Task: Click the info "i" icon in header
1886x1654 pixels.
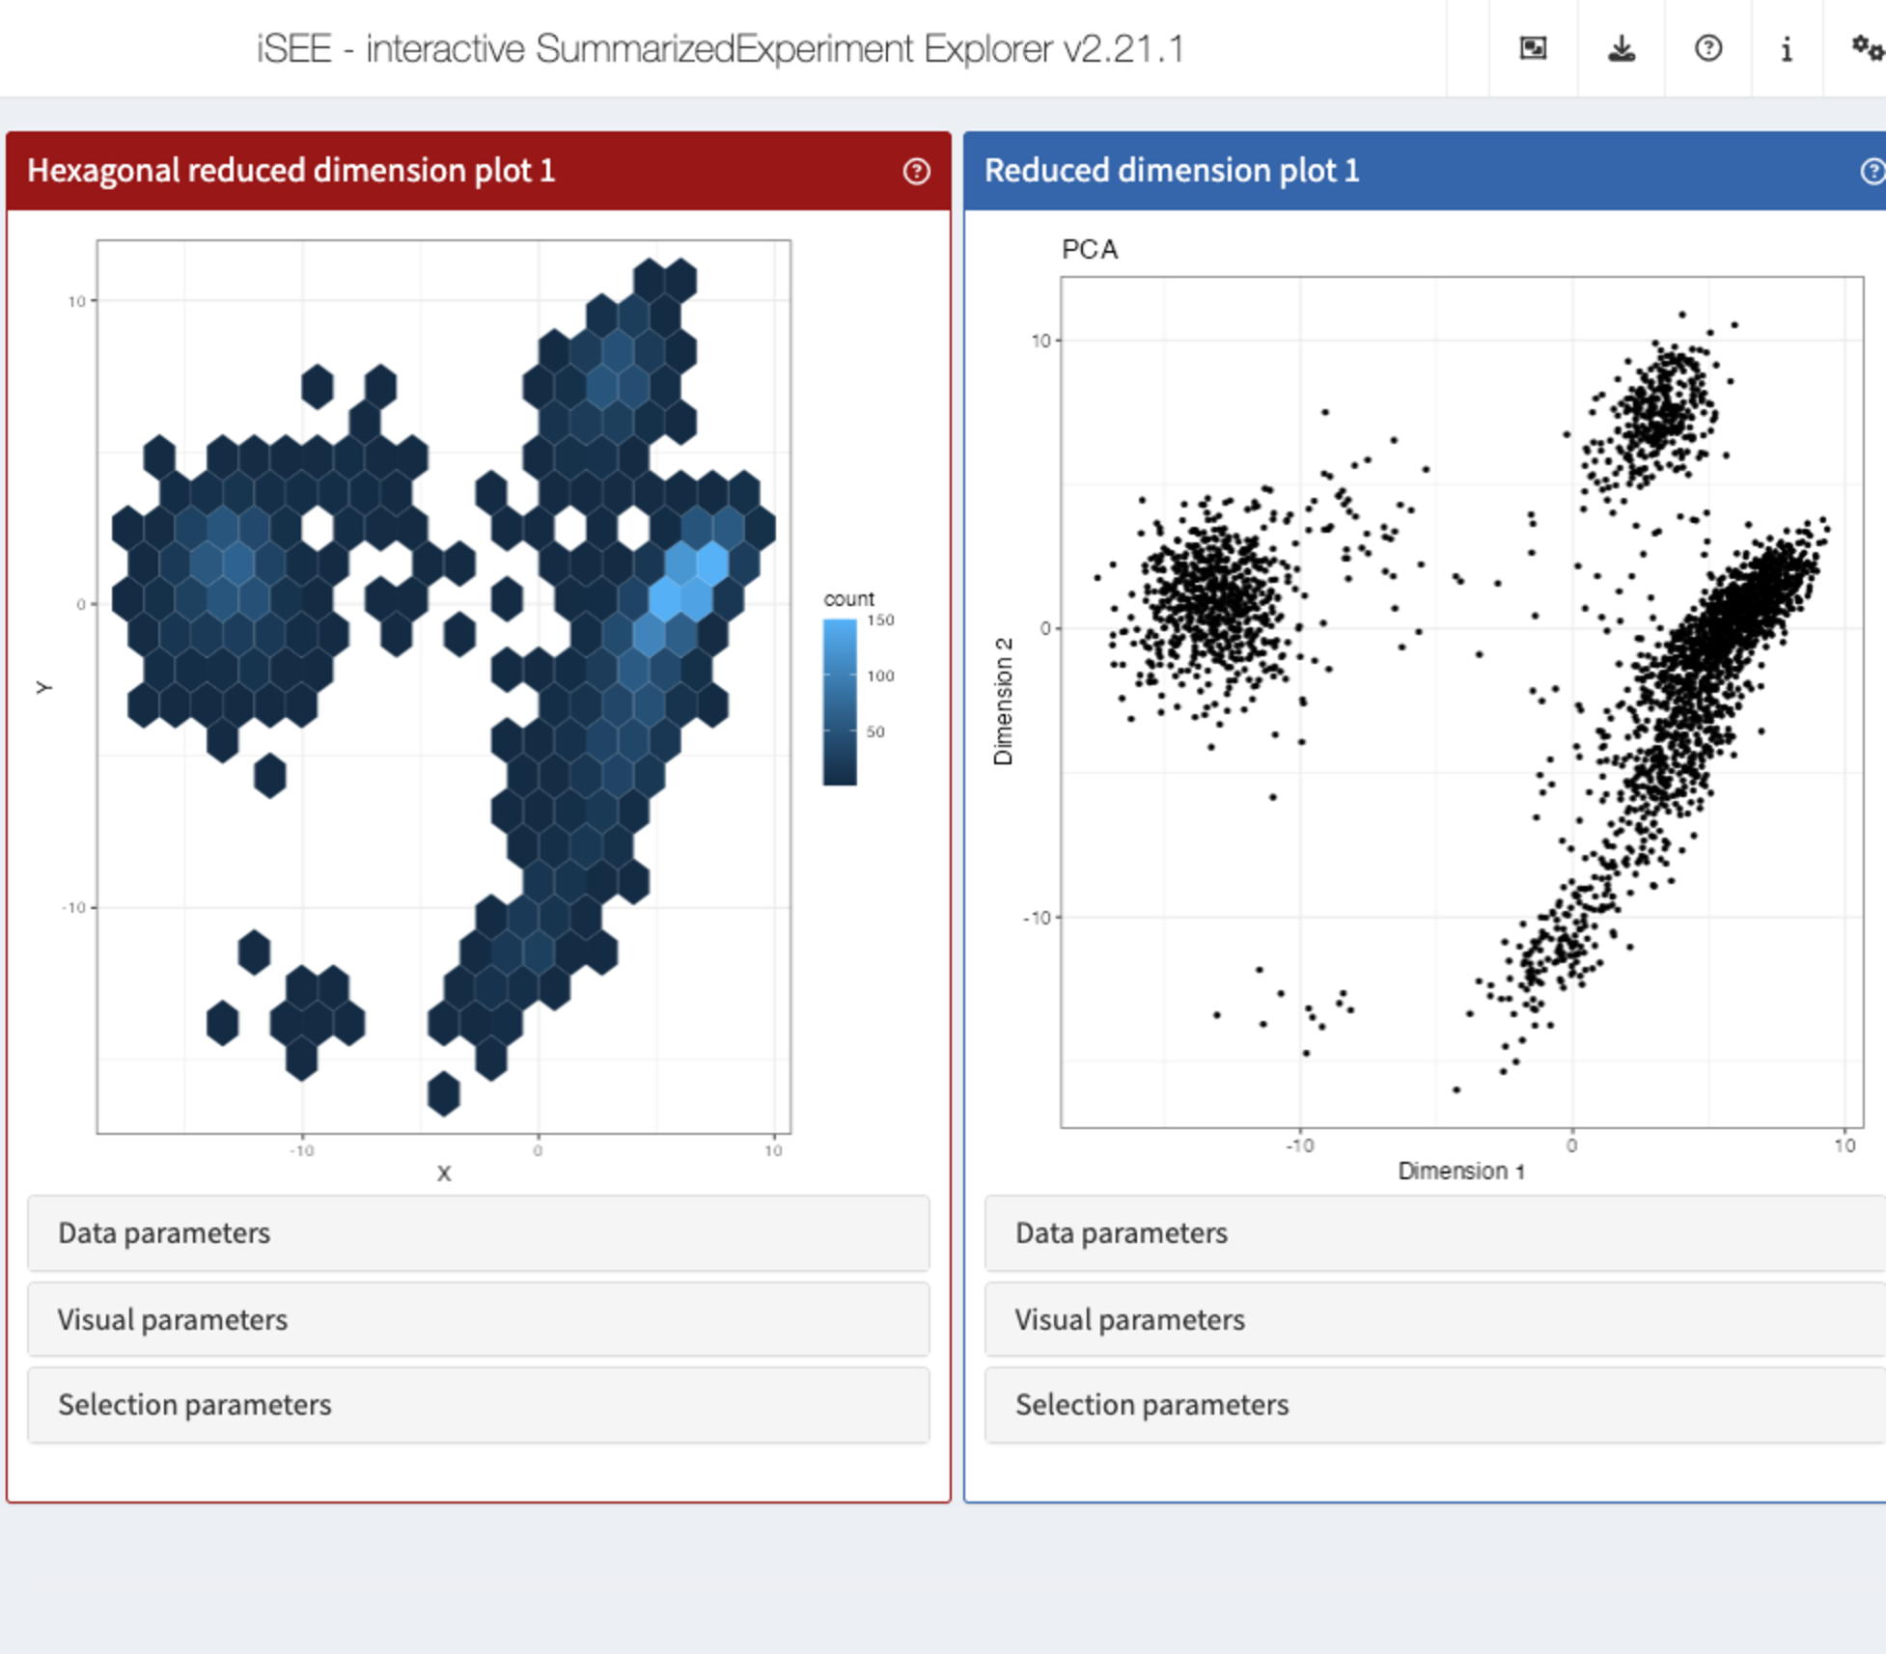Action: [1787, 48]
